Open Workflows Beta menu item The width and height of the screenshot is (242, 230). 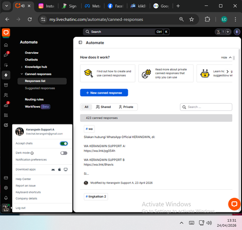click(37, 107)
